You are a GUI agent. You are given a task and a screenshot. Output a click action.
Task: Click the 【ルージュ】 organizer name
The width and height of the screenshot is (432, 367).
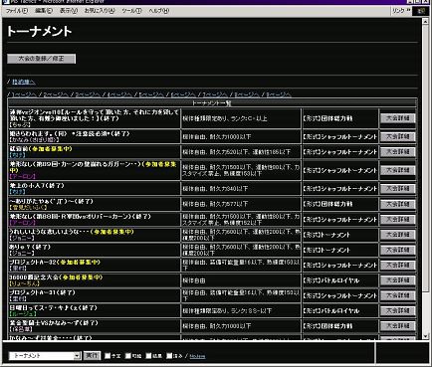(x=23, y=314)
